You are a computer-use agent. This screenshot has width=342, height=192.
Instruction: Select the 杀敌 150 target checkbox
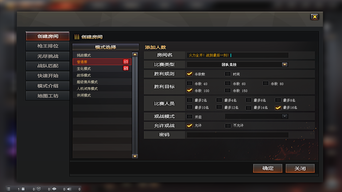tap(228, 90)
